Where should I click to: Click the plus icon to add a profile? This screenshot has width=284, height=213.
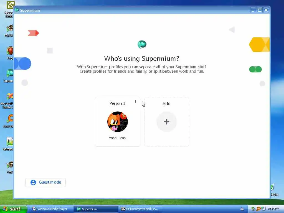167,122
